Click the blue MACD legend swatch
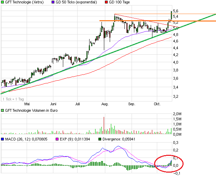This screenshot has height=176, width=216. click(2, 139)
